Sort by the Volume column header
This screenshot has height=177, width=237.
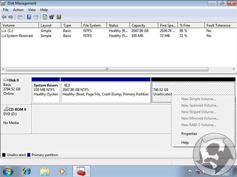pyautogui.click(x=19, y=25)
